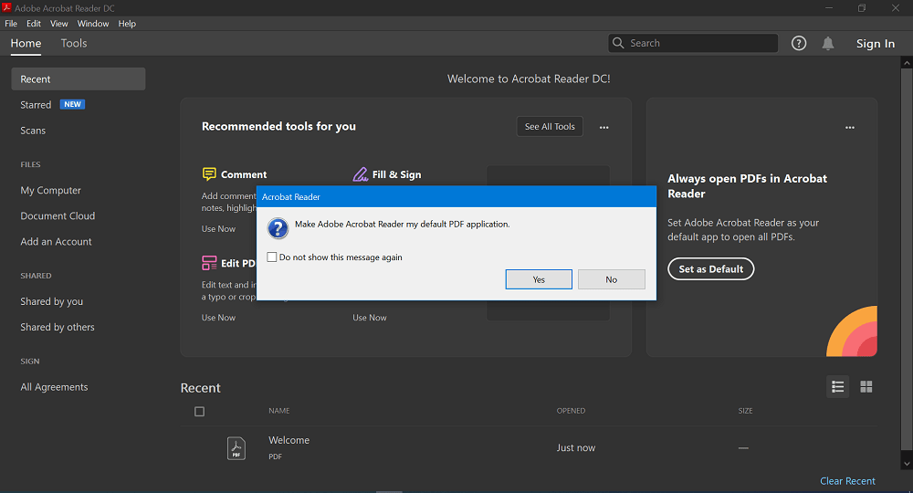Click the Search input field
Image resolution: width=913 pixels, height=493 pixels.
(x=693, y=43)
